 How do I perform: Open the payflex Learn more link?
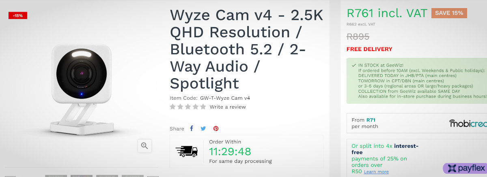coord(376,172)
